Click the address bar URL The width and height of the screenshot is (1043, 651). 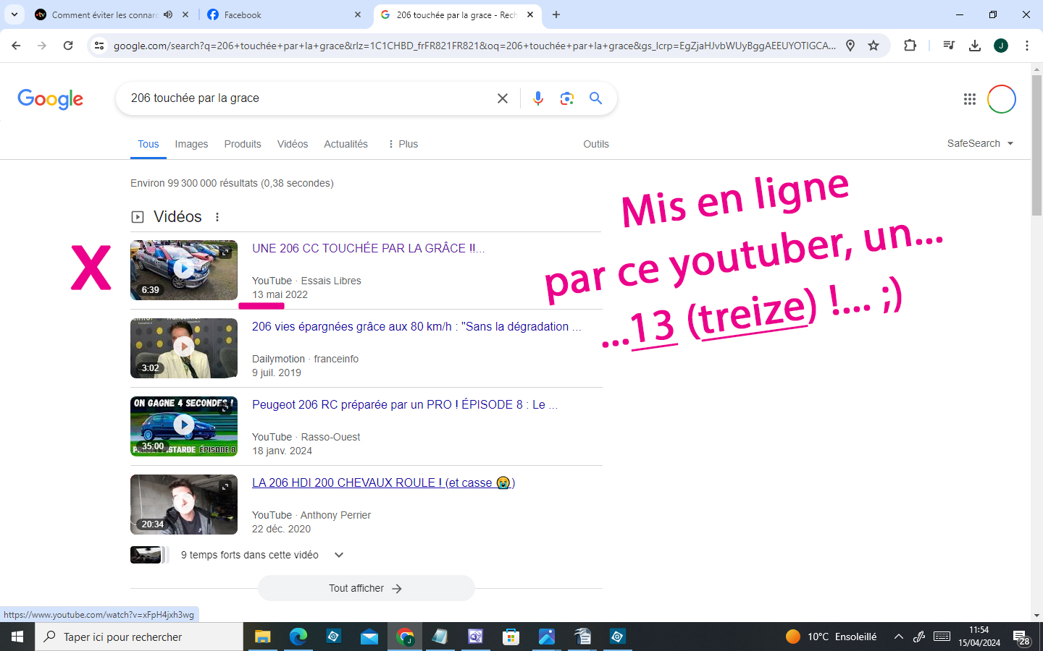[x=474, y=46]
